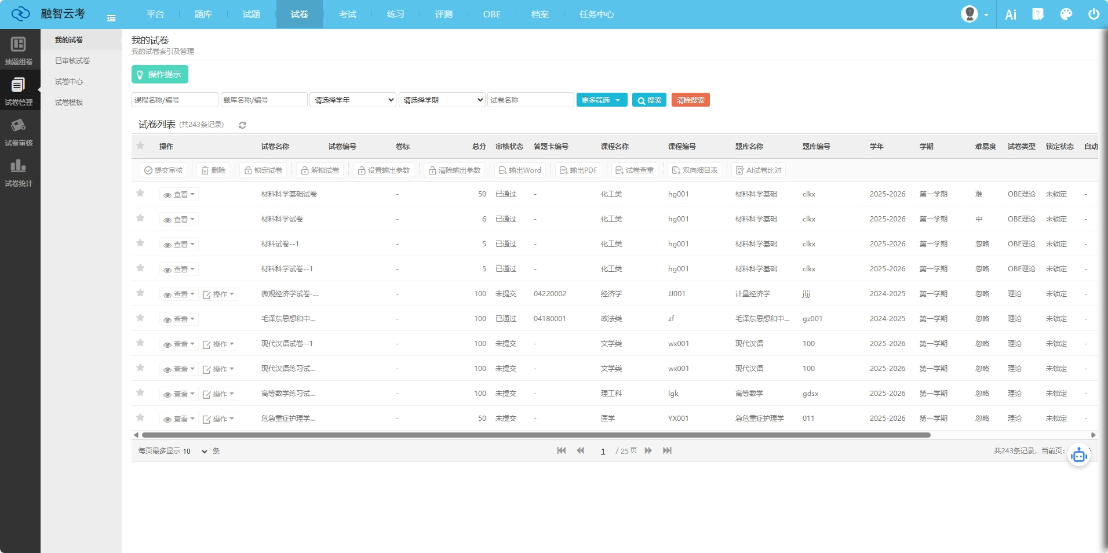Click the 输出Word toolbar button
This screenshot has width=1108, height=553.
click(520, 170)
